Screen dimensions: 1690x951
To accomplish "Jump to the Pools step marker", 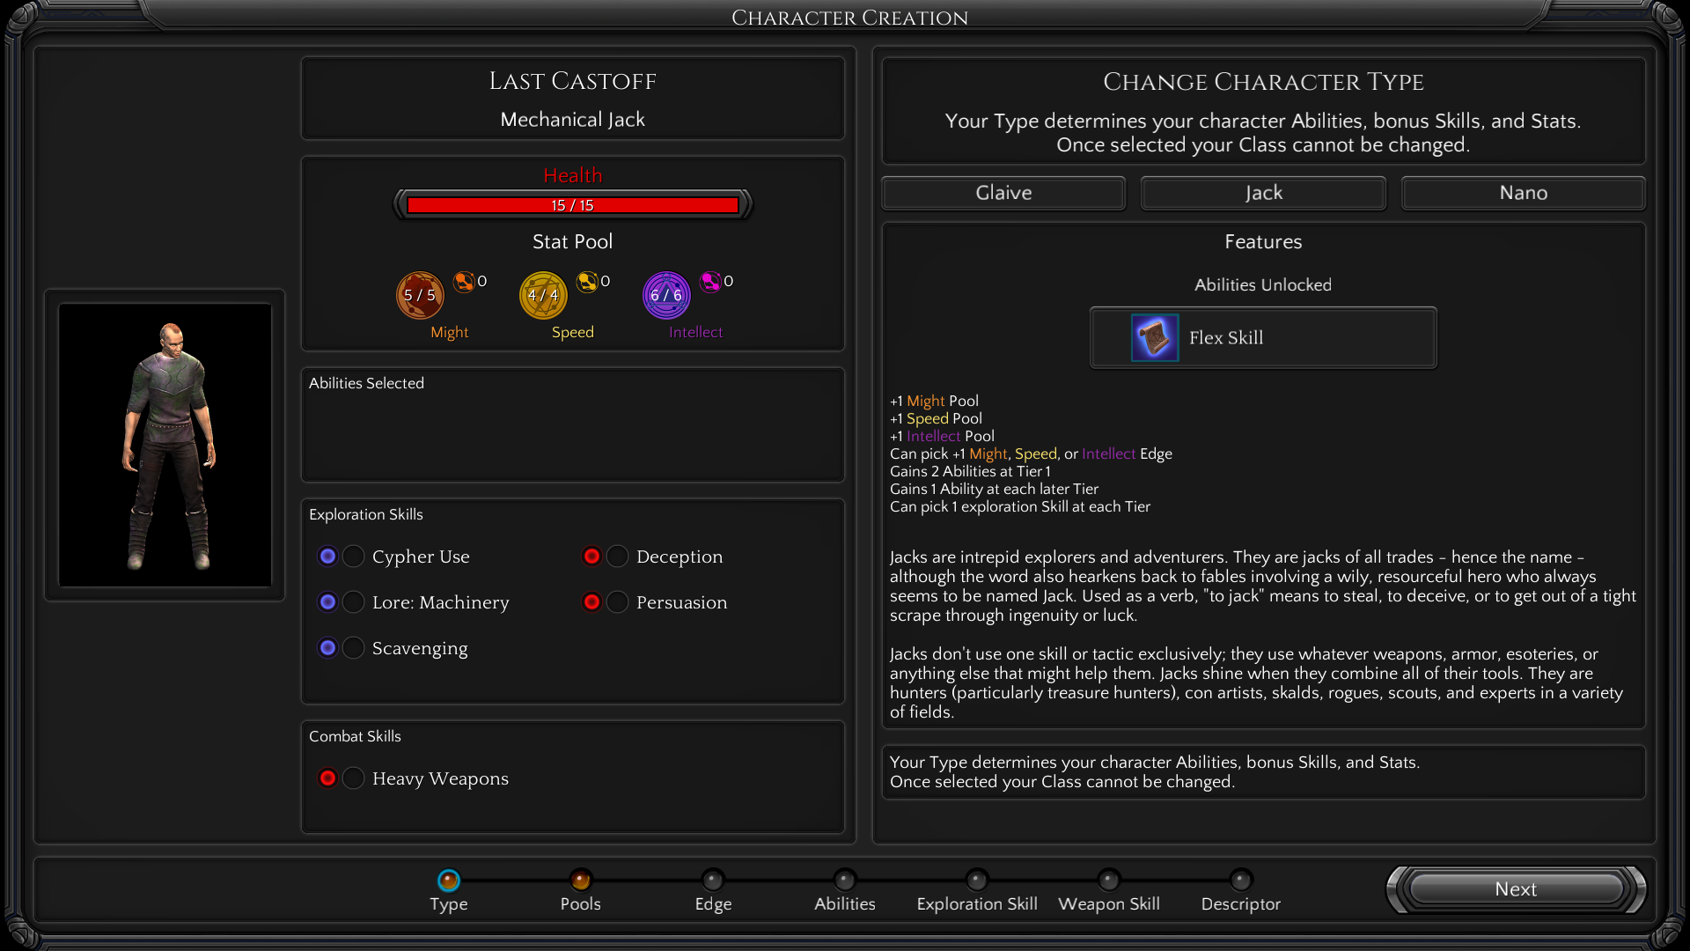I will tap(581, 880).
